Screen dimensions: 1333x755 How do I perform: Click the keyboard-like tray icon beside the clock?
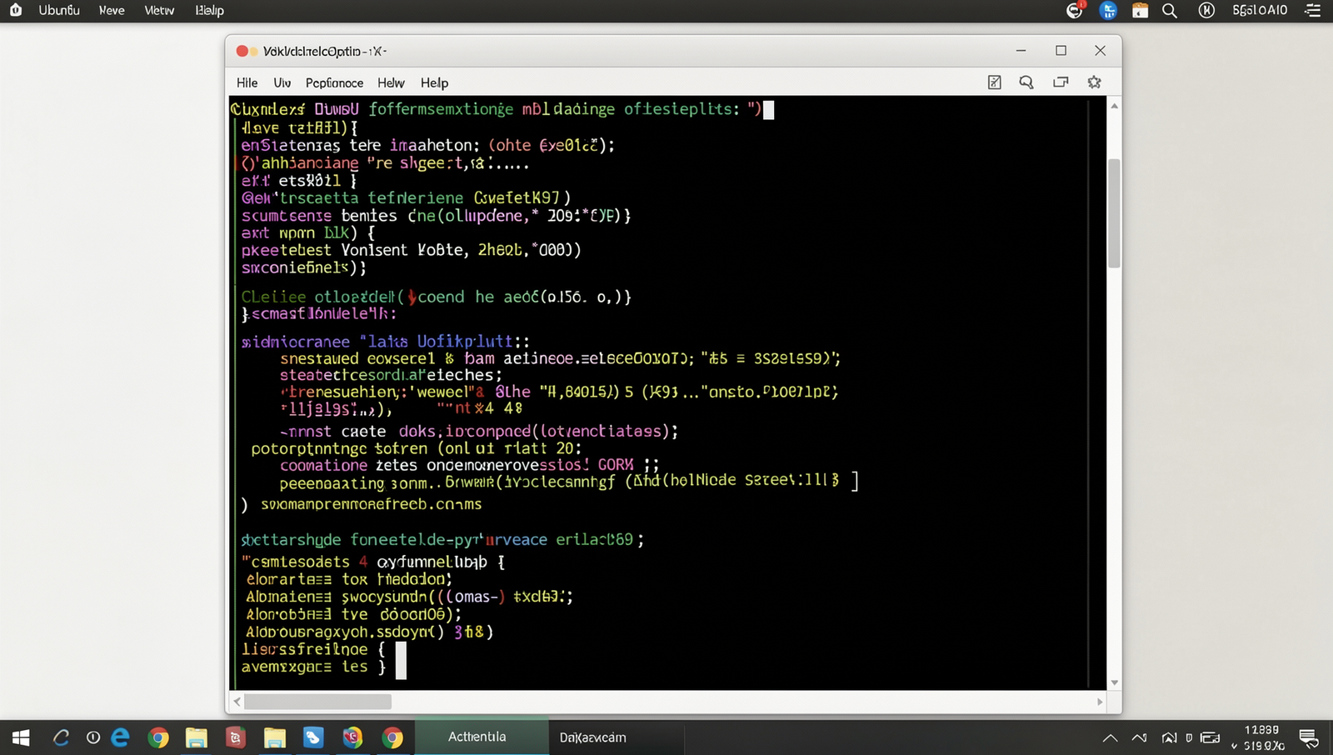(x=1211, y=737)
